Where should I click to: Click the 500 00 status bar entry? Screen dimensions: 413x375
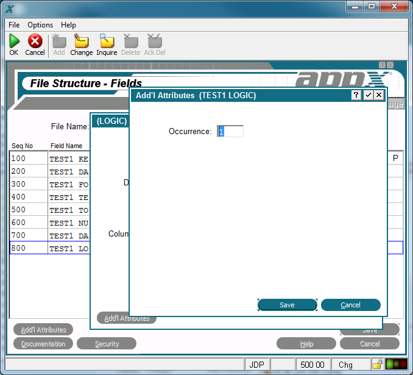(312, 365)
